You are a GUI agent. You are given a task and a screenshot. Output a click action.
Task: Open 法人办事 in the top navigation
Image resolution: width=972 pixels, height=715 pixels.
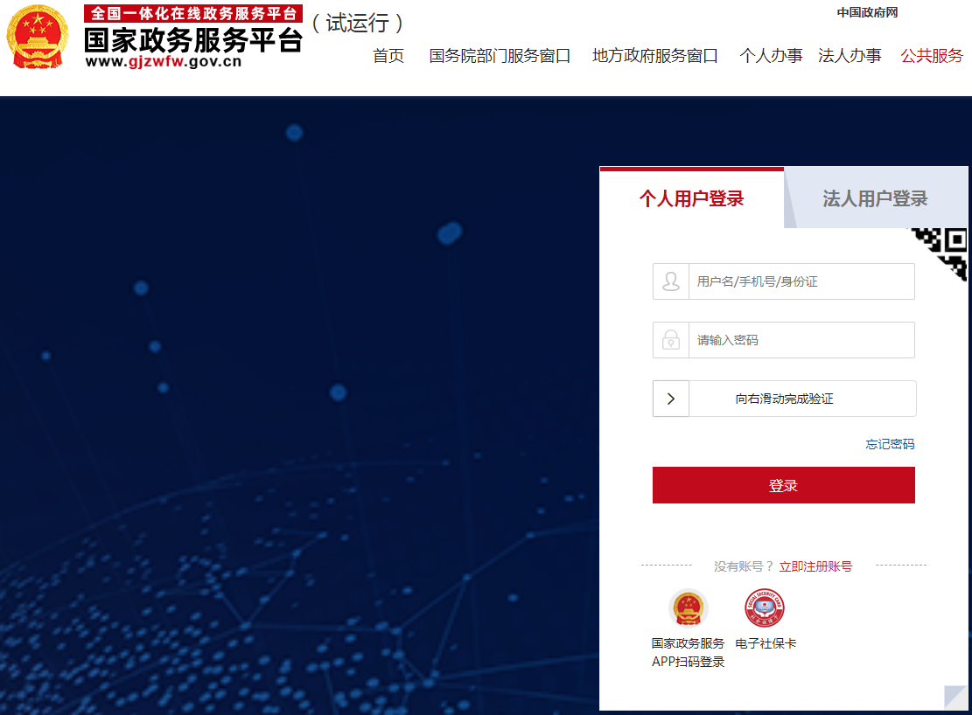point(850,56)
